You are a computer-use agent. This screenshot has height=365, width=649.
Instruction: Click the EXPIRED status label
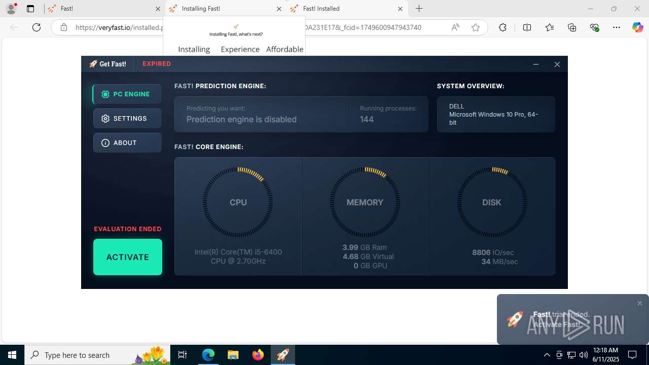point(157,64)
